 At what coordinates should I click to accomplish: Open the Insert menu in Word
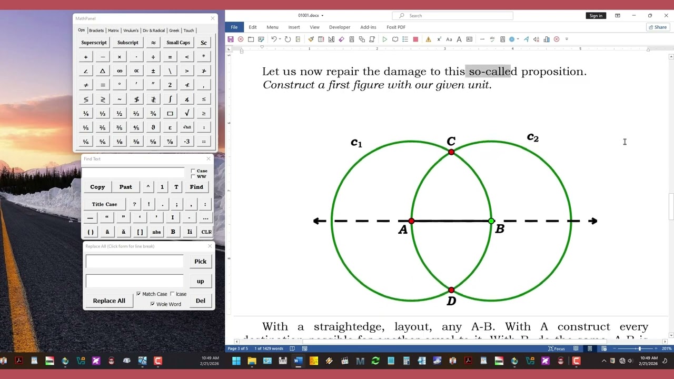coord(294,27)
